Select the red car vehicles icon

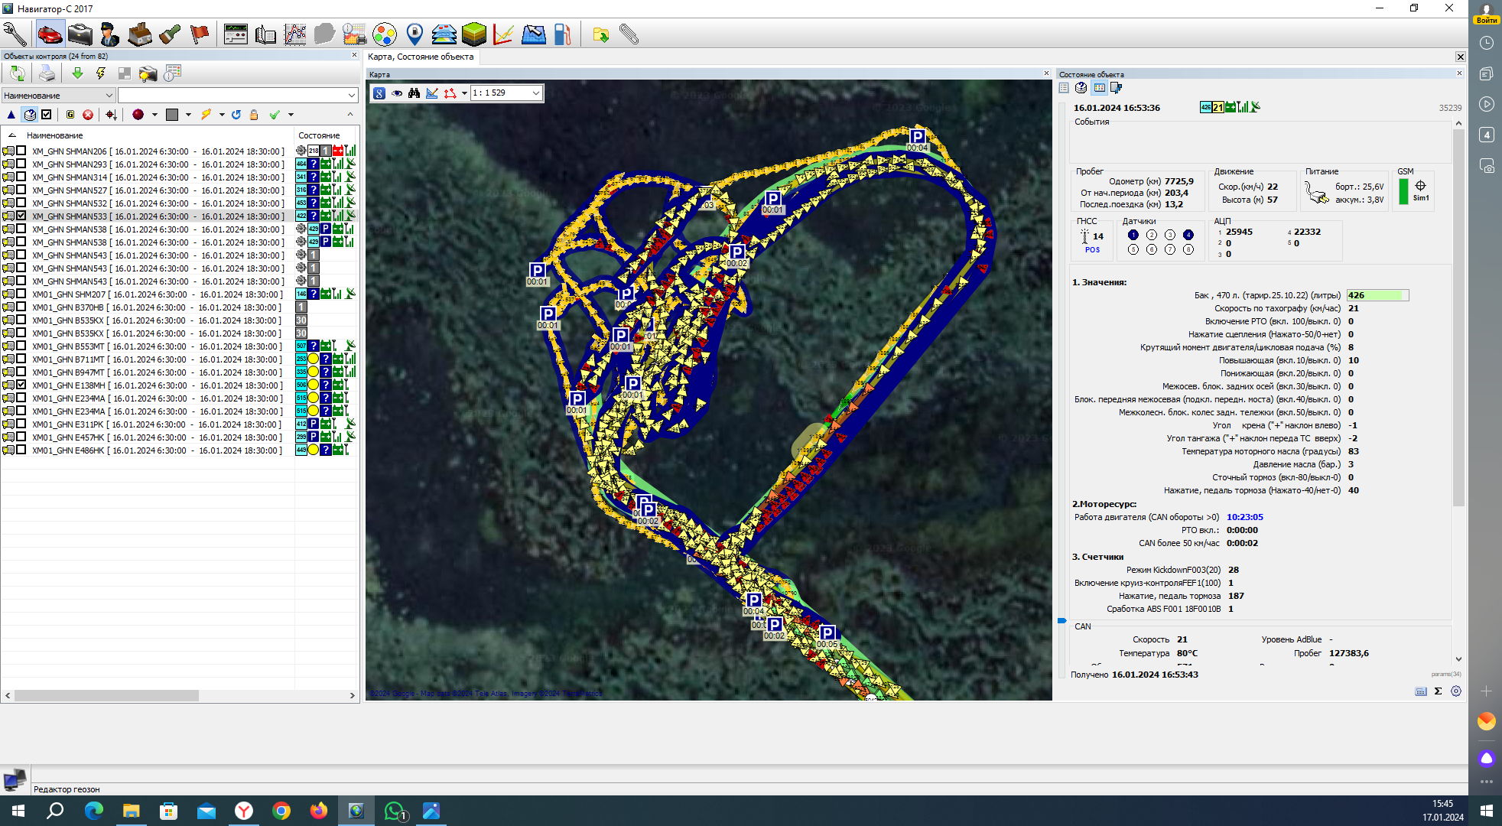[x=50, y=34]
